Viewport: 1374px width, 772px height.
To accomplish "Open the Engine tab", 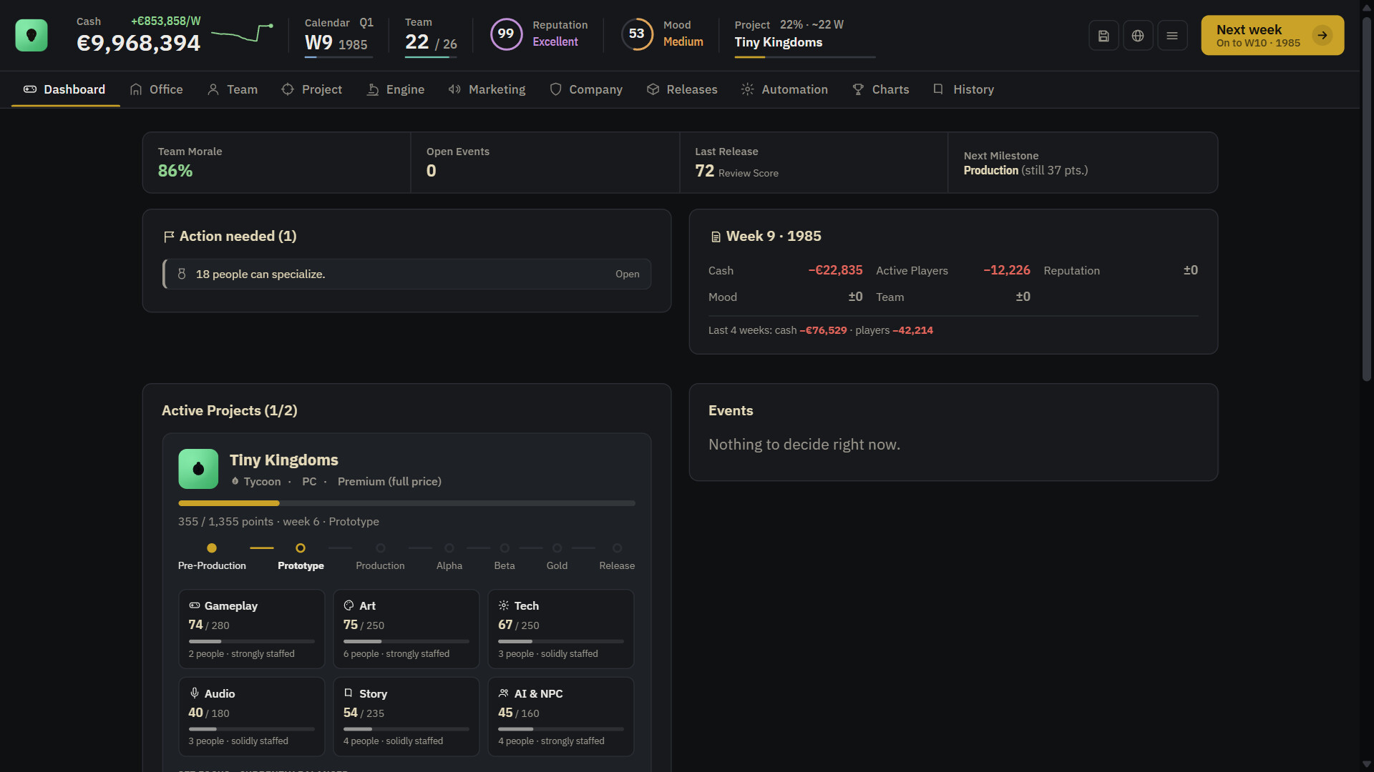I will [x=396, y=89].
